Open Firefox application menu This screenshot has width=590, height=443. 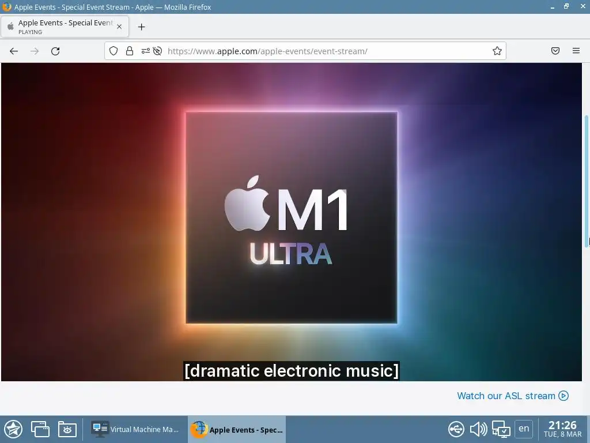click(576, 51)
